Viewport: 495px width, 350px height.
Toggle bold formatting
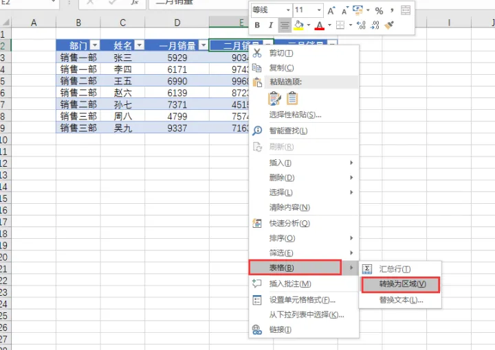(x=257, y=25)
